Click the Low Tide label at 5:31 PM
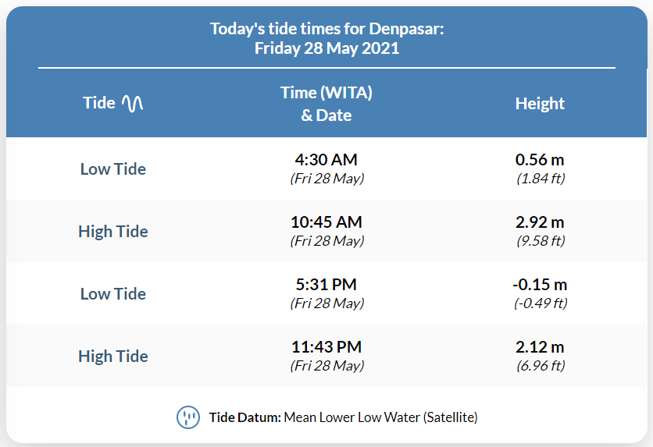 click(x=112, y=293)
